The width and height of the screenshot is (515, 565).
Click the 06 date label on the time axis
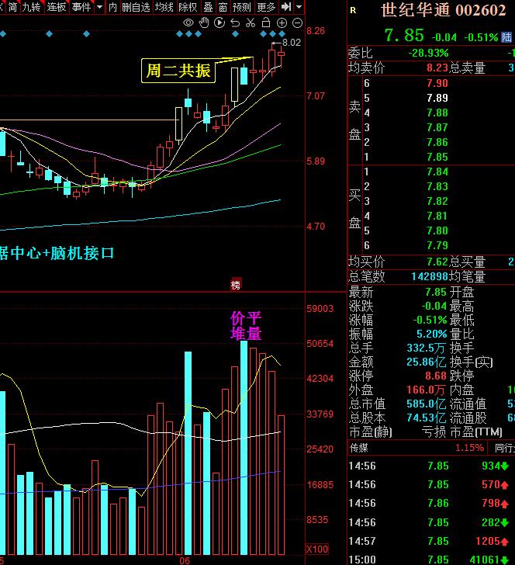185,560
